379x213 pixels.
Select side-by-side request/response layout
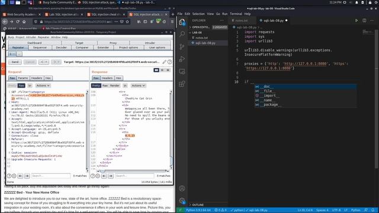pos(156,70)
